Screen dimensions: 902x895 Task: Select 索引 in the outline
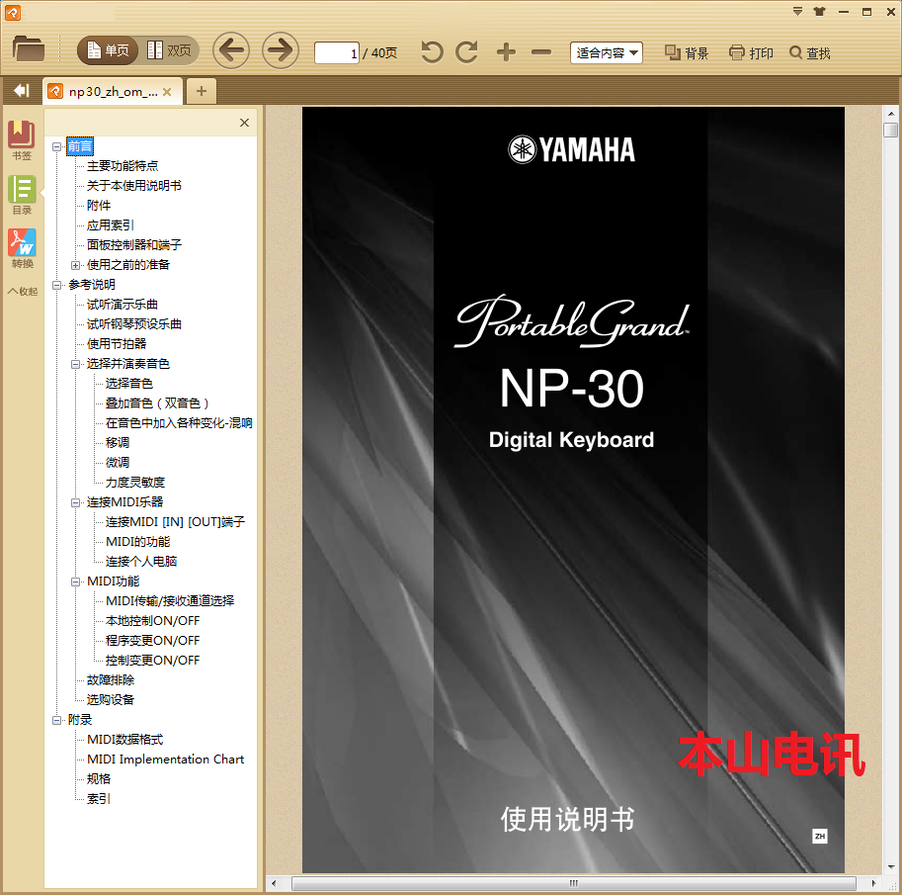[99, 799]
